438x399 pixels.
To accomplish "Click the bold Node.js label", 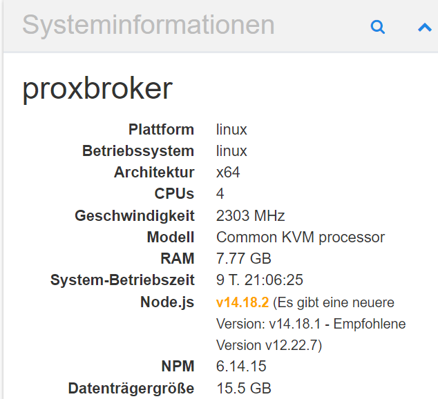I will coord(167,302).
